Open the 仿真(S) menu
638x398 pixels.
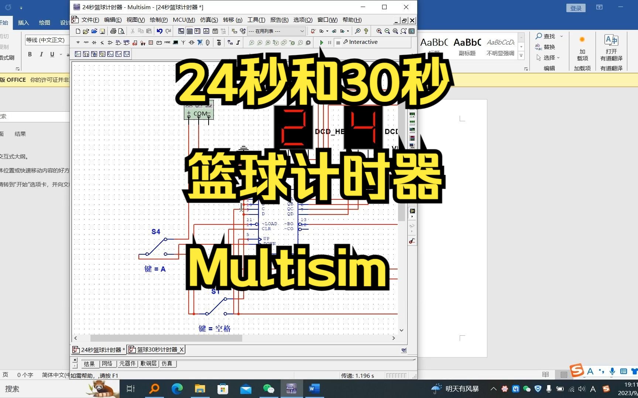[x=209, y=20]
